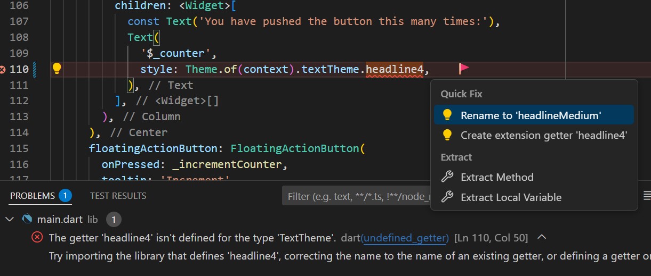Select Create extension getter 'headline4'
The width and height of the screenshot is (651, 276).
pyautogui.click(x=534, y=135)
